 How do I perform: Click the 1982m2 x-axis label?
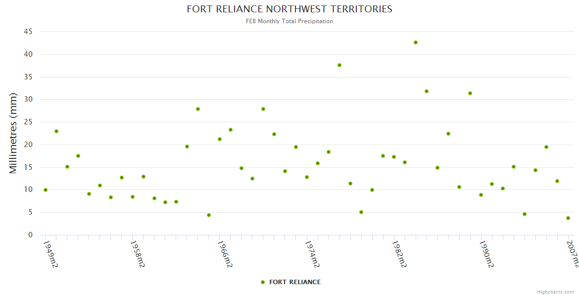click(399, 254)
